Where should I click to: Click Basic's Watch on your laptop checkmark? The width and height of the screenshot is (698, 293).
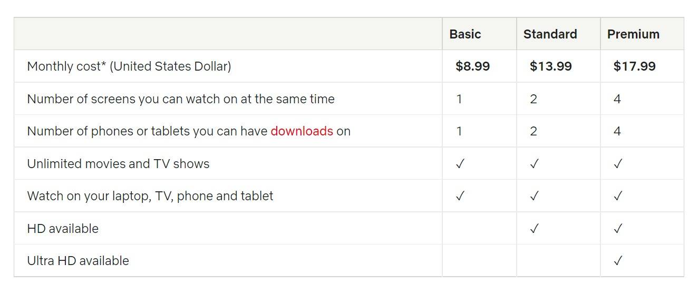(x=460, y=196)
